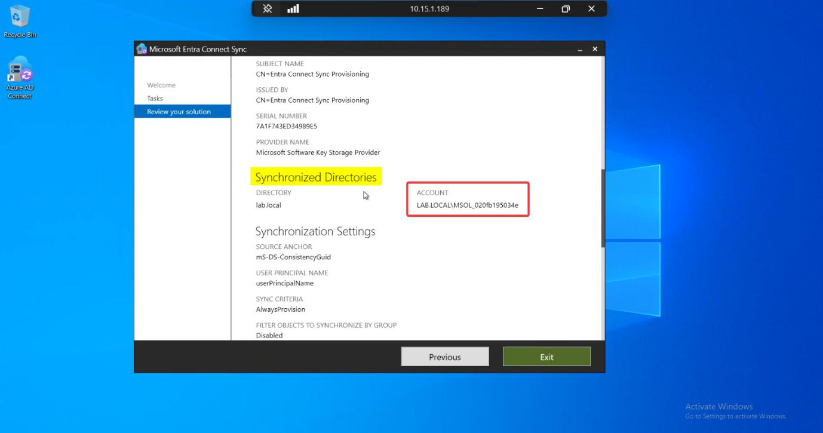
Task: Click the SOURCE ANCHOR label
Action: (284, 247)
